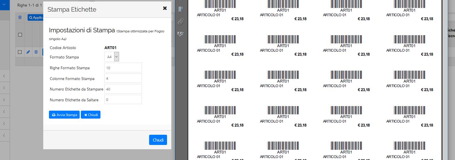Close the Stampa Etichette dialog with X
Viewport: 455px width, 160px height.
[165, 8]
